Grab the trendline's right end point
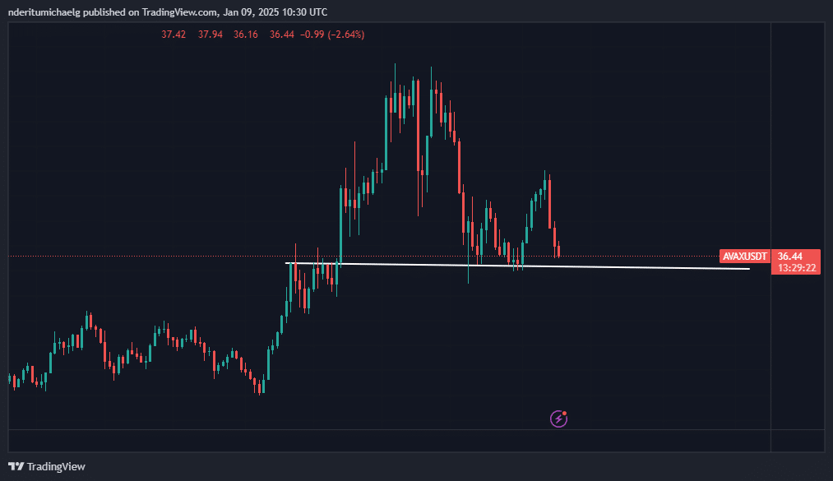 (749, 269)
